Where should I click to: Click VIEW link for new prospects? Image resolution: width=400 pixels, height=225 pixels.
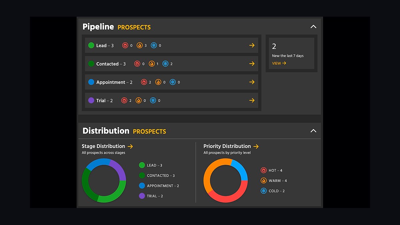point(279,63)
